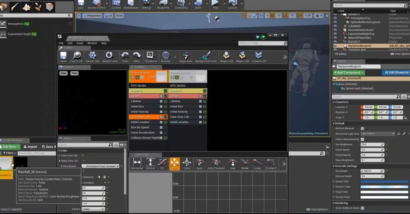Screen dimensions: 410x214
Task: Click Add New in Content Browser
Action: click(10, 147)
